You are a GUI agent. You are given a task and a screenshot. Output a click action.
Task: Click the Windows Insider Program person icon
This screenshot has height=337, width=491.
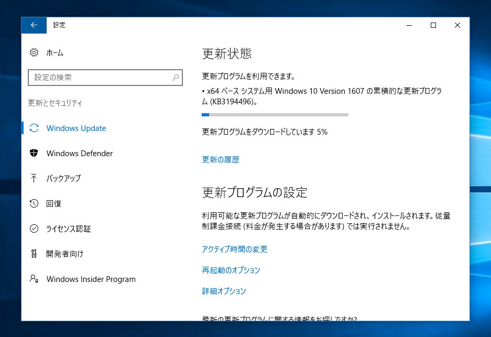(34, 279)
